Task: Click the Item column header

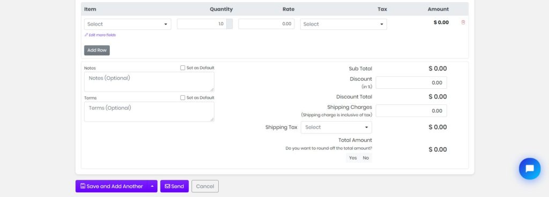Action: (x=90, y=9)
